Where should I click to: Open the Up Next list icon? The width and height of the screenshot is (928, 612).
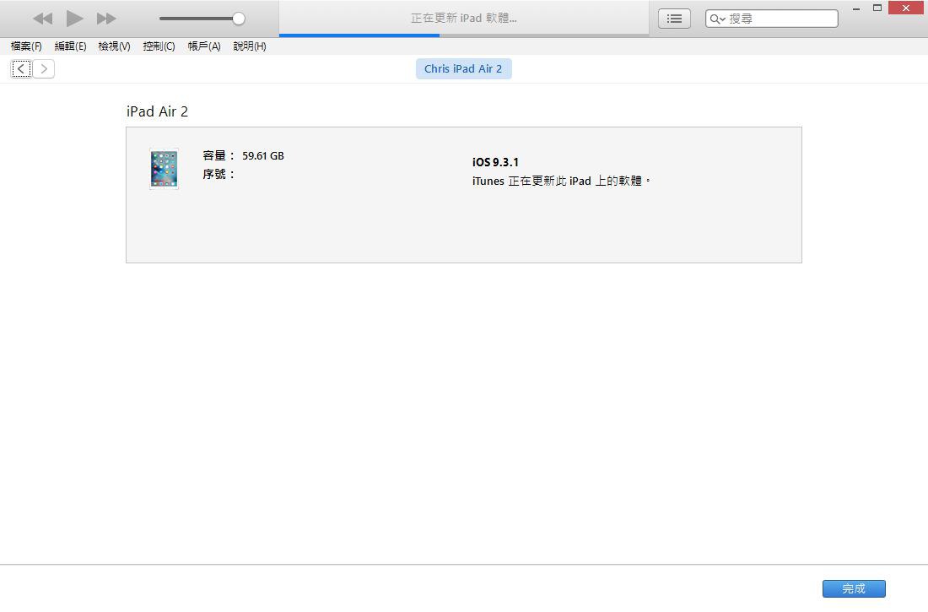674,19
